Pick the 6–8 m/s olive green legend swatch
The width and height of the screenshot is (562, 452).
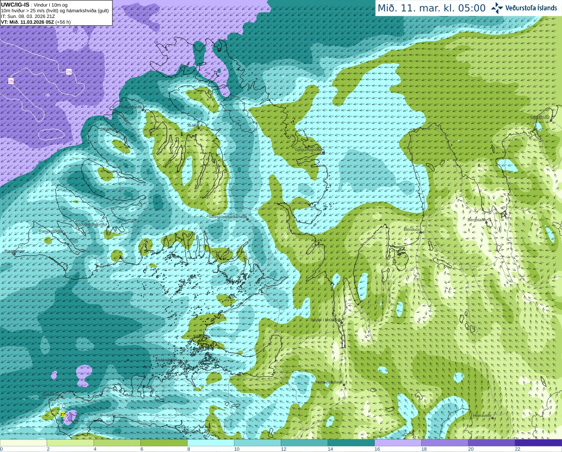pyautogui.click(x=164, y=443)
